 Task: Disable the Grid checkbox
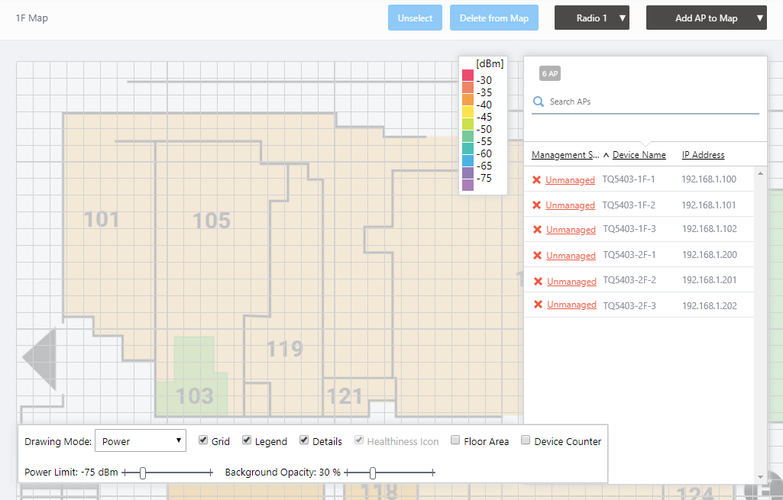[x=203, y=440]
